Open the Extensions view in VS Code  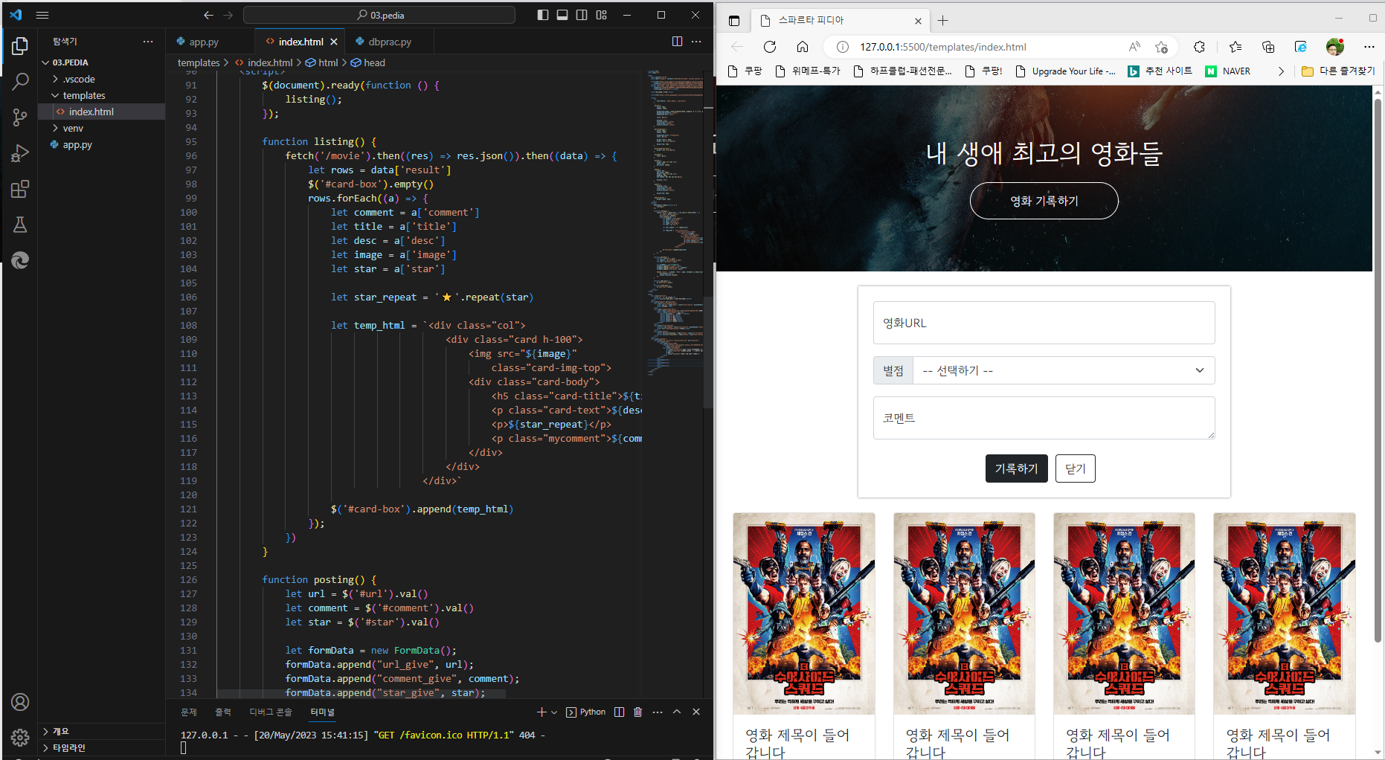[20, 189]
